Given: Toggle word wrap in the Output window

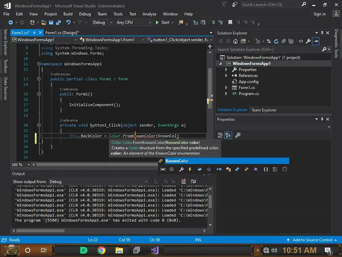Looking at the screenshot, I should [193, 181].
